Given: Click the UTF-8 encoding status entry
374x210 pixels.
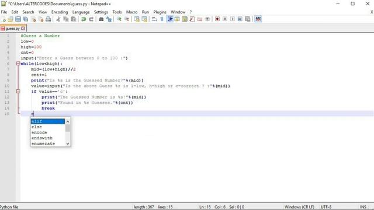Looking at the screenshot, I should click(x=326, y=207).
